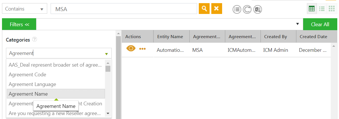Screen dimensions: 339x119
Task: Collapse the Filters panel
Action: (19, 24)
